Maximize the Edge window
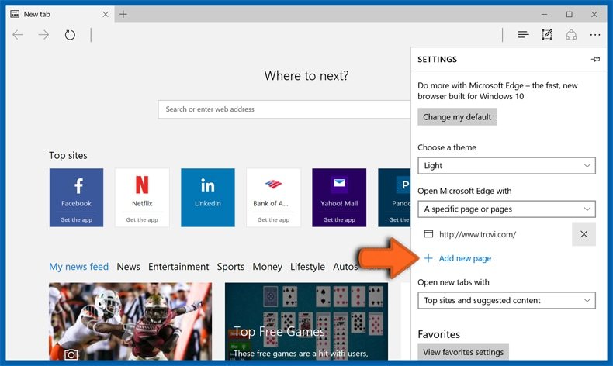 click(x=570, y=14)
